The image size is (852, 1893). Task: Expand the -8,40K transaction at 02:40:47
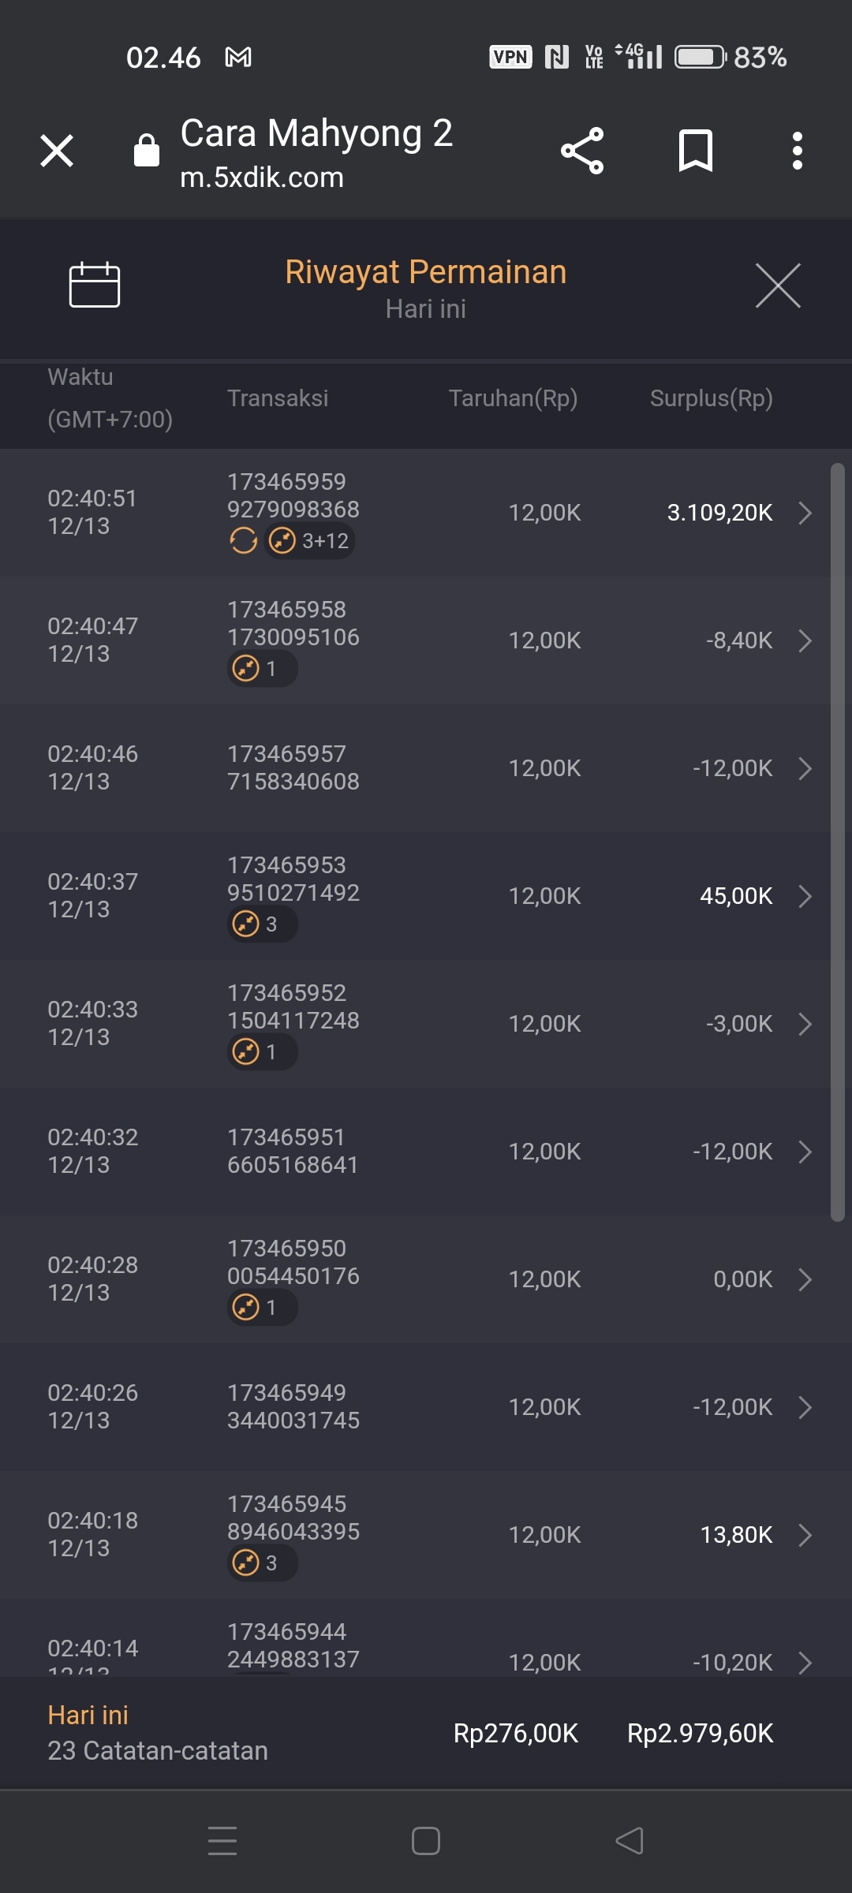pos(805,640)
